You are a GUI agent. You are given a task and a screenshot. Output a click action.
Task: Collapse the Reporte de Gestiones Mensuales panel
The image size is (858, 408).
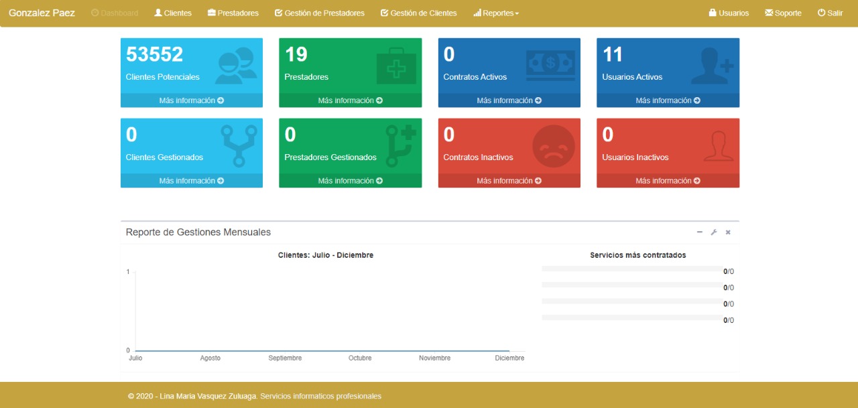click(700, 232)
